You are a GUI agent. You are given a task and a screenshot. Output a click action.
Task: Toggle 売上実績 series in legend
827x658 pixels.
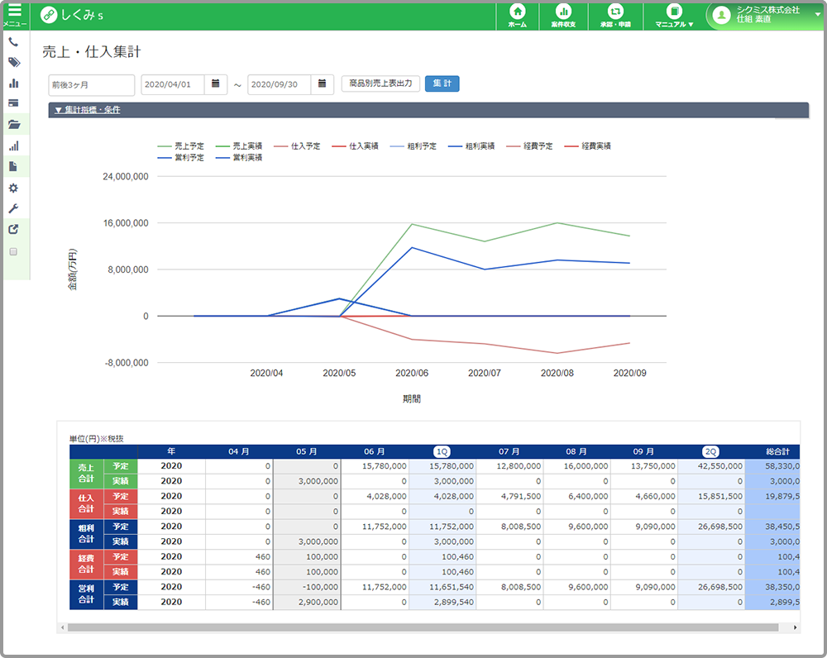click(x=239, y=146)
